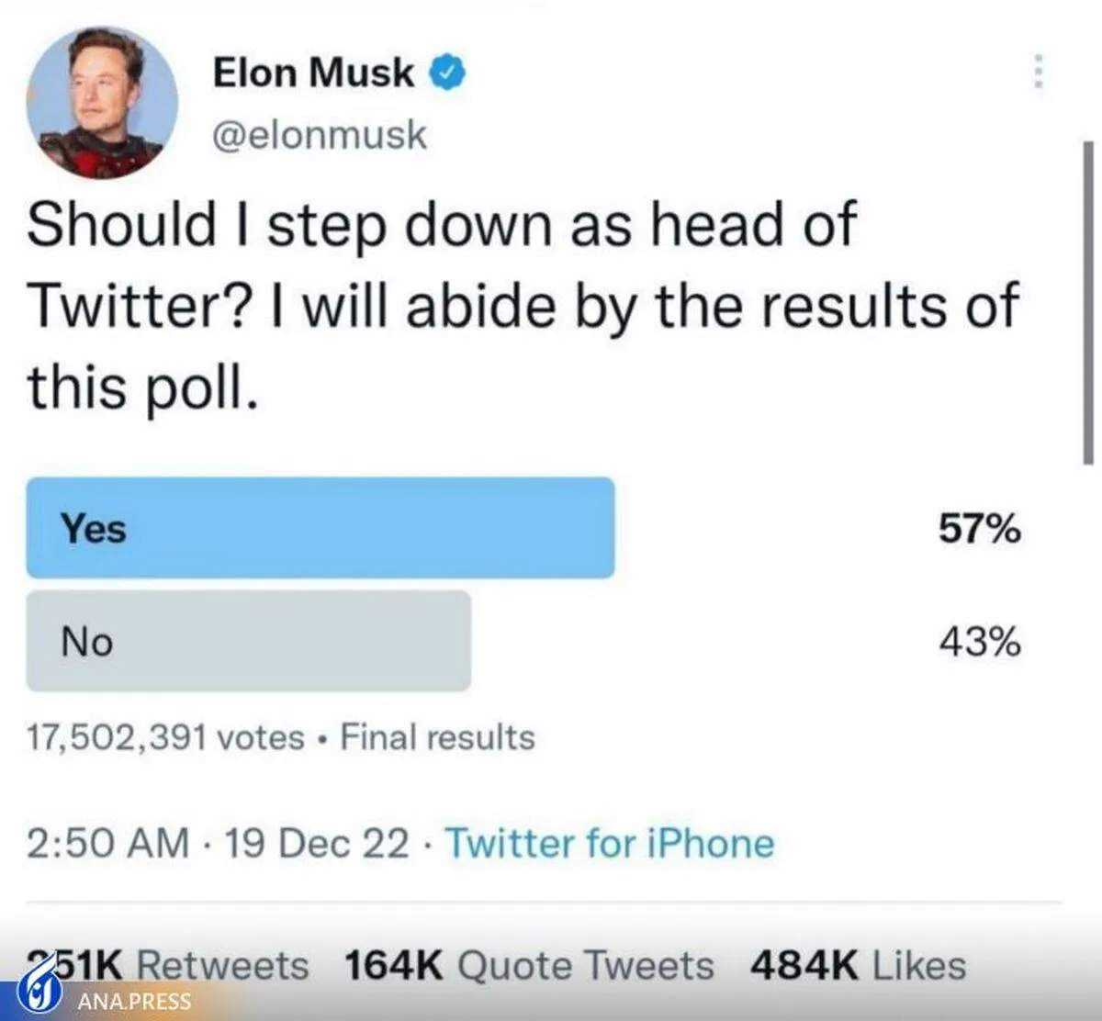Viewport: 1102px width, 1021px height.
Task: Click the 57% poll result
Action: [979, 529]
